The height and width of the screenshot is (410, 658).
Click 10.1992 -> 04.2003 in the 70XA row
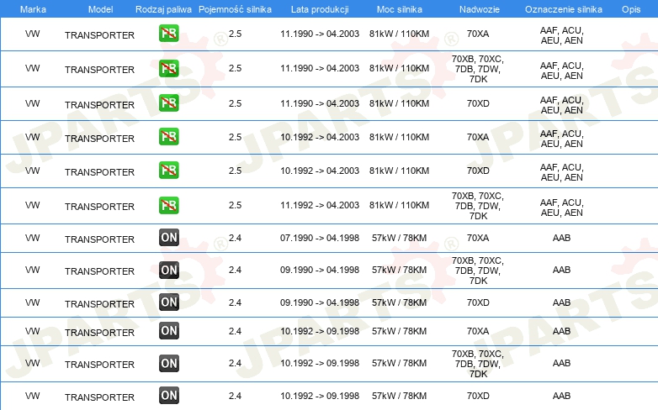point(320,137)
